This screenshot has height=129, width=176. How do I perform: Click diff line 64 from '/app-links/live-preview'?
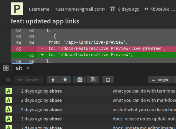click(x=93, y=43)
